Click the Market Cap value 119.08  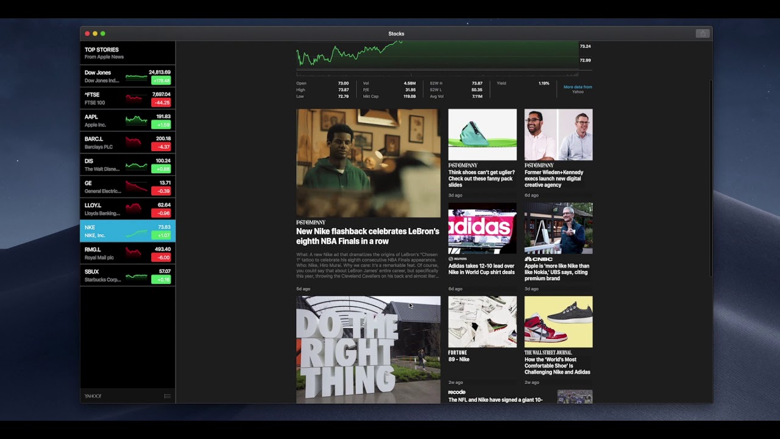click(409, 96)
